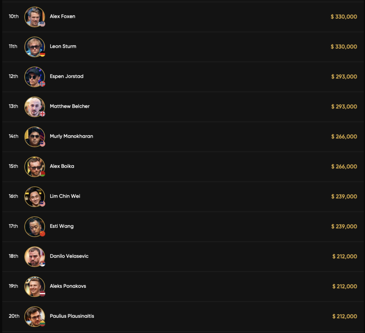Click the 19th place rank label
Screen dimensions: 365x333
coord(14,286)
